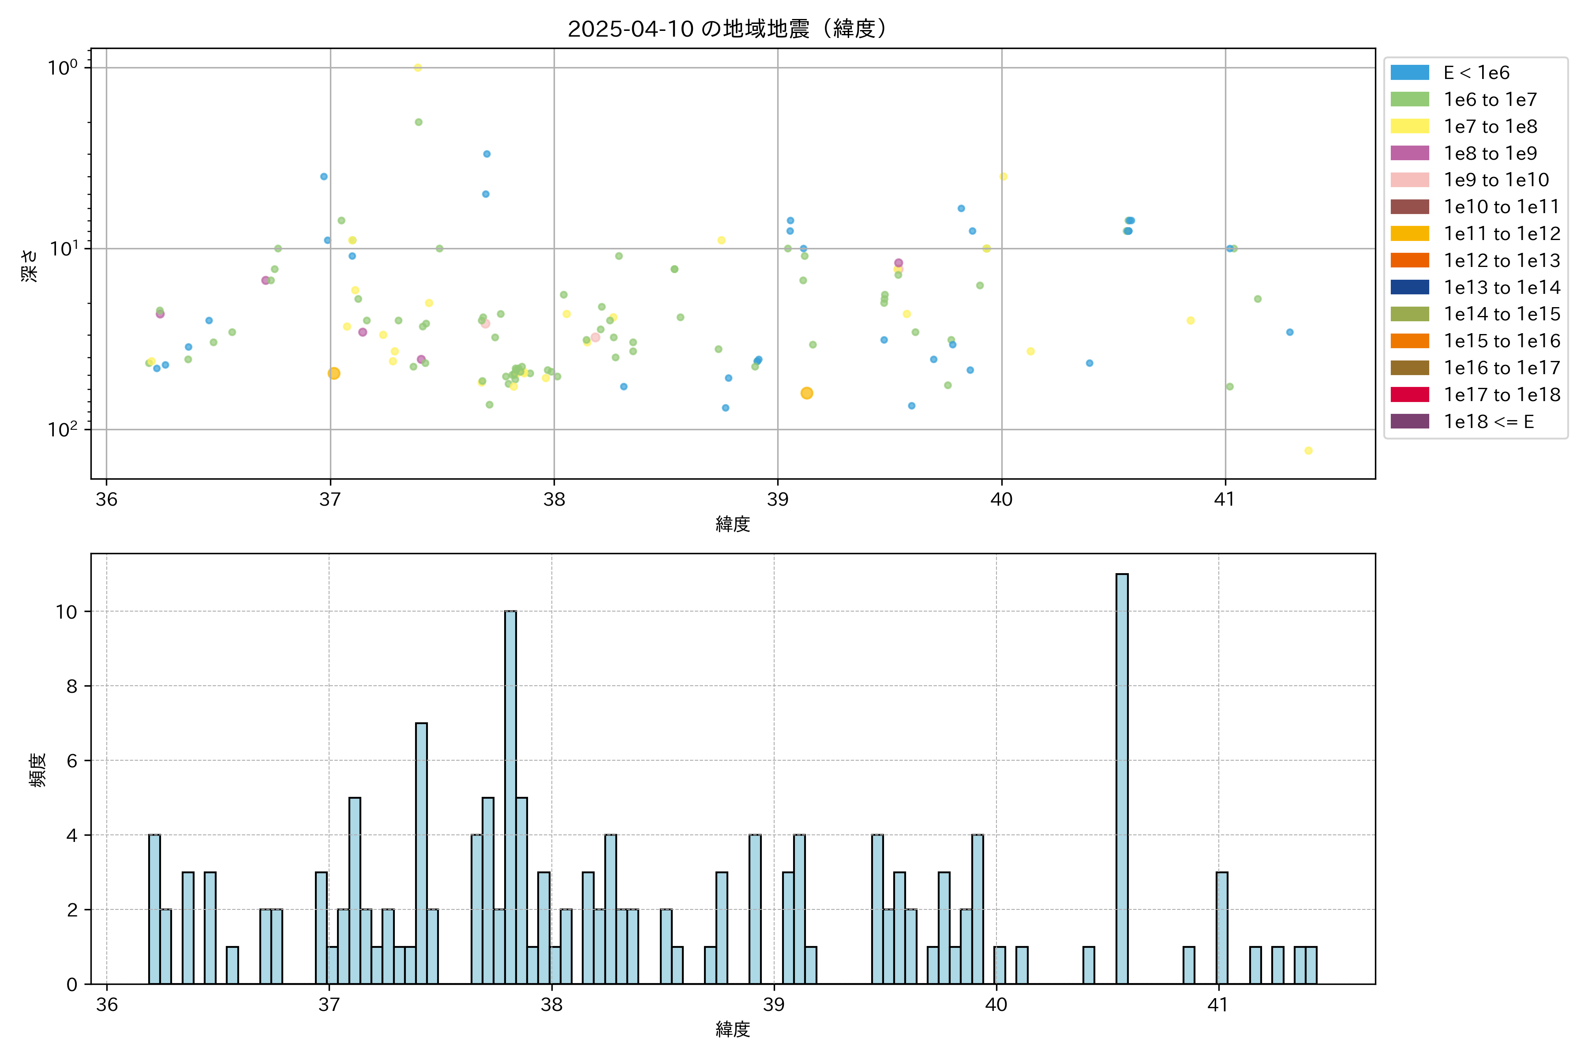Click the '1e15 to 1e16' legend label
The width and height of the screenshot is (1588, 1059).
1502,341
